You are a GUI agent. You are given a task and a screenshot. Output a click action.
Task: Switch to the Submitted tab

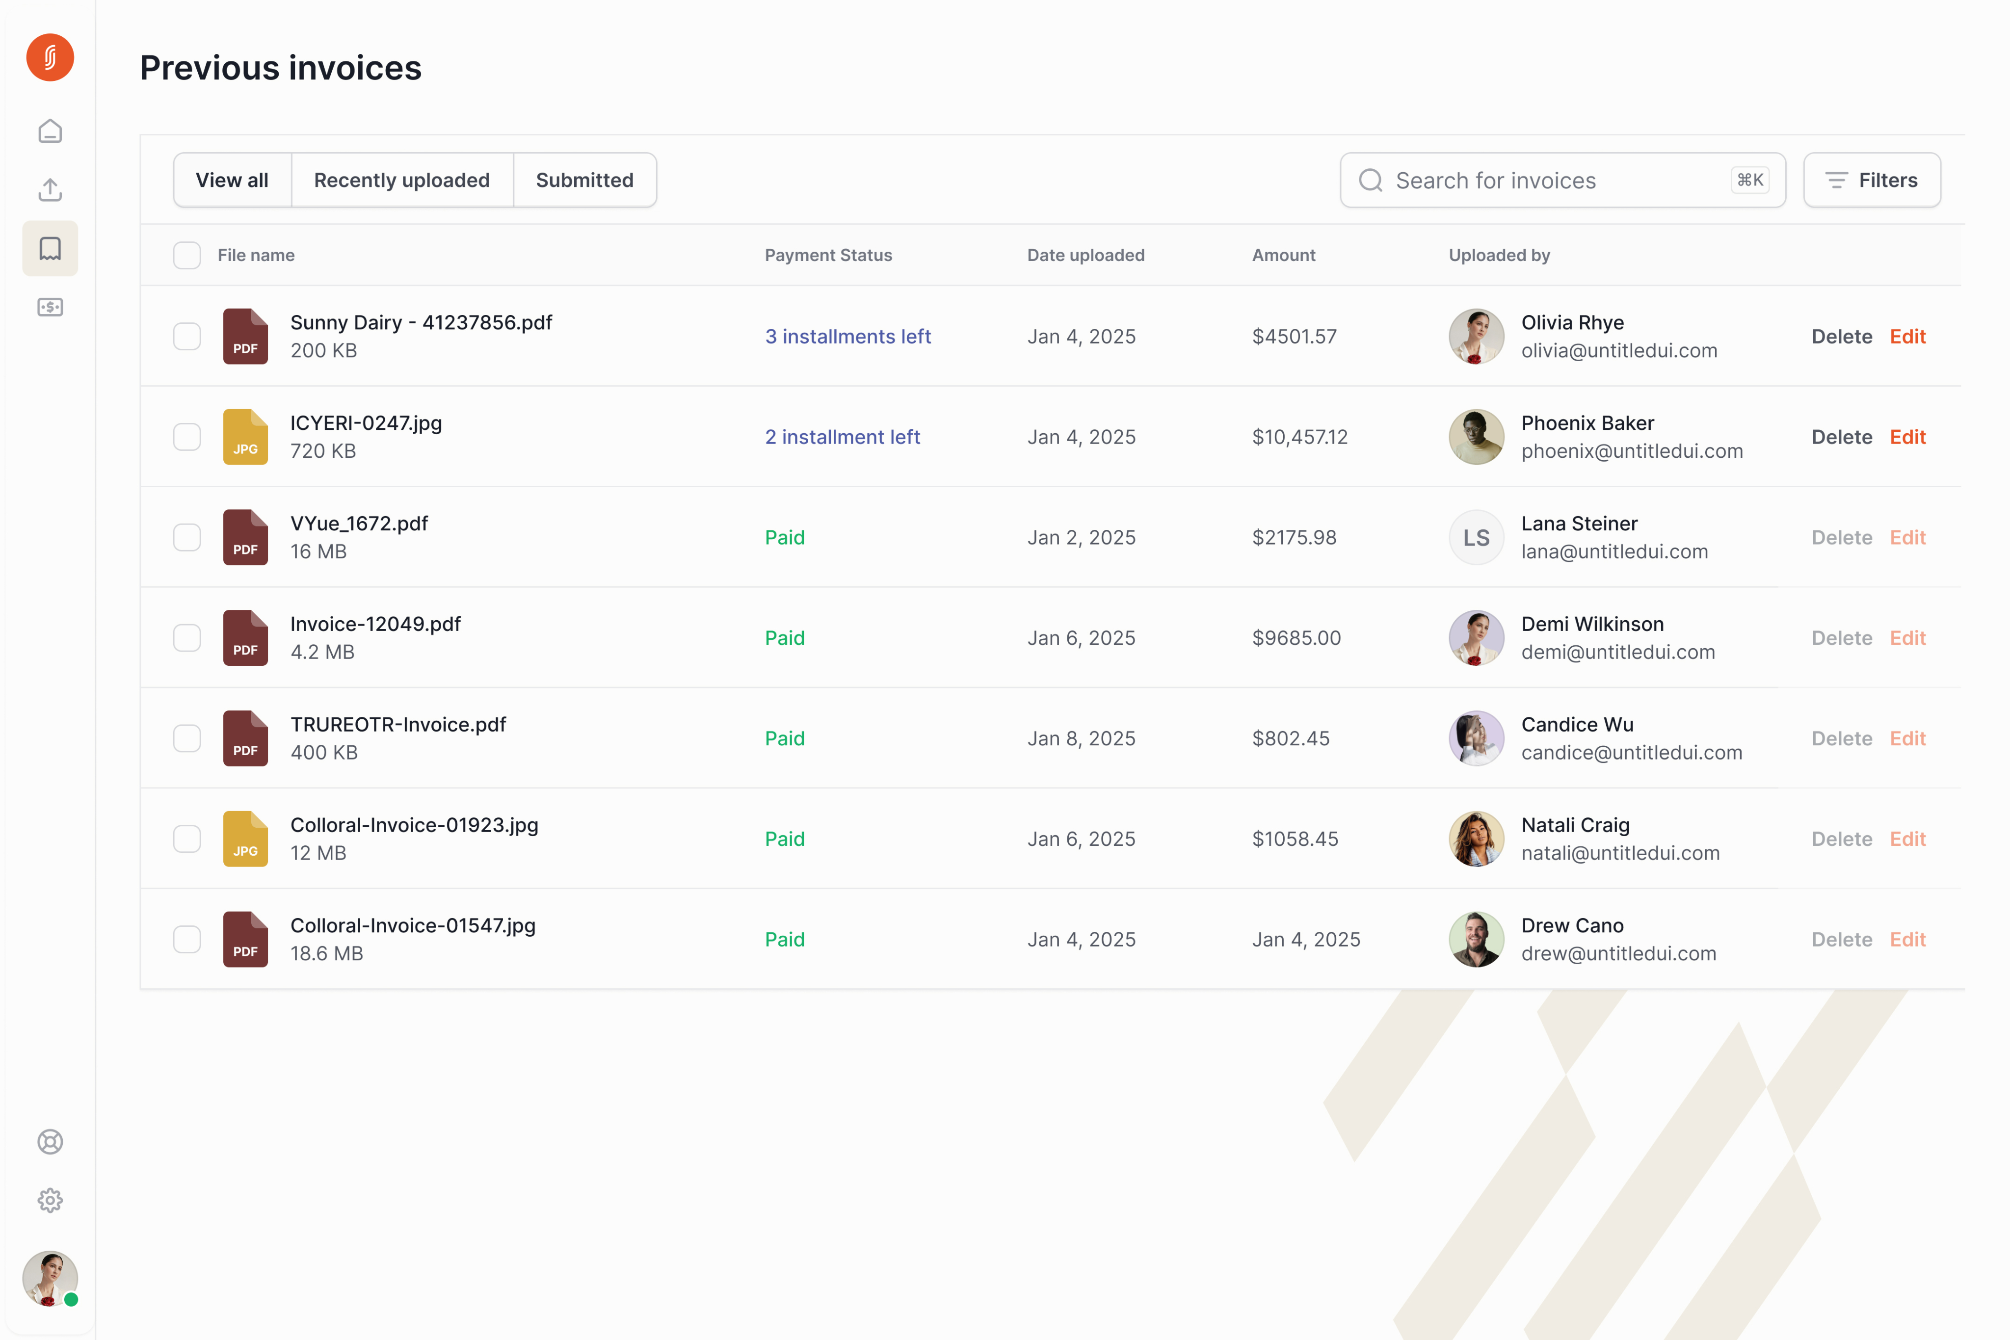[x=584, y=181]
